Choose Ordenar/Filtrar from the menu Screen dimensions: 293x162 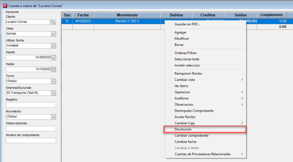pos(185,53)
